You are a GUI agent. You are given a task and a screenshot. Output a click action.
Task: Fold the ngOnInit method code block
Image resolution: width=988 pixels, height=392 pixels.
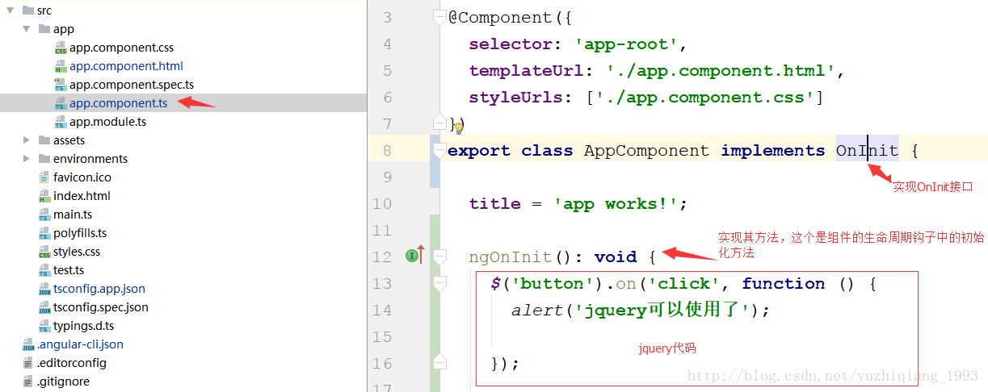coord(439,256)
